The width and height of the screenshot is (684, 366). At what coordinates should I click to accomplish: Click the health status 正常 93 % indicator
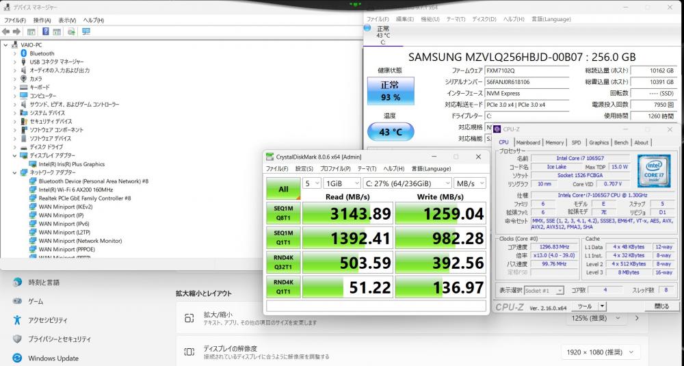[391, 91]
